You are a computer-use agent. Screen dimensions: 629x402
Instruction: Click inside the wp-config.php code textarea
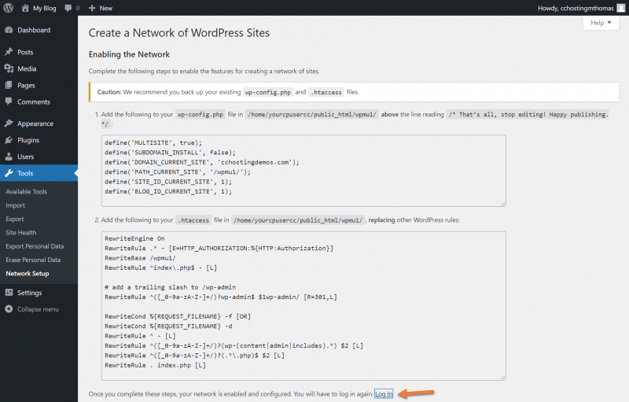coord(303,170)
